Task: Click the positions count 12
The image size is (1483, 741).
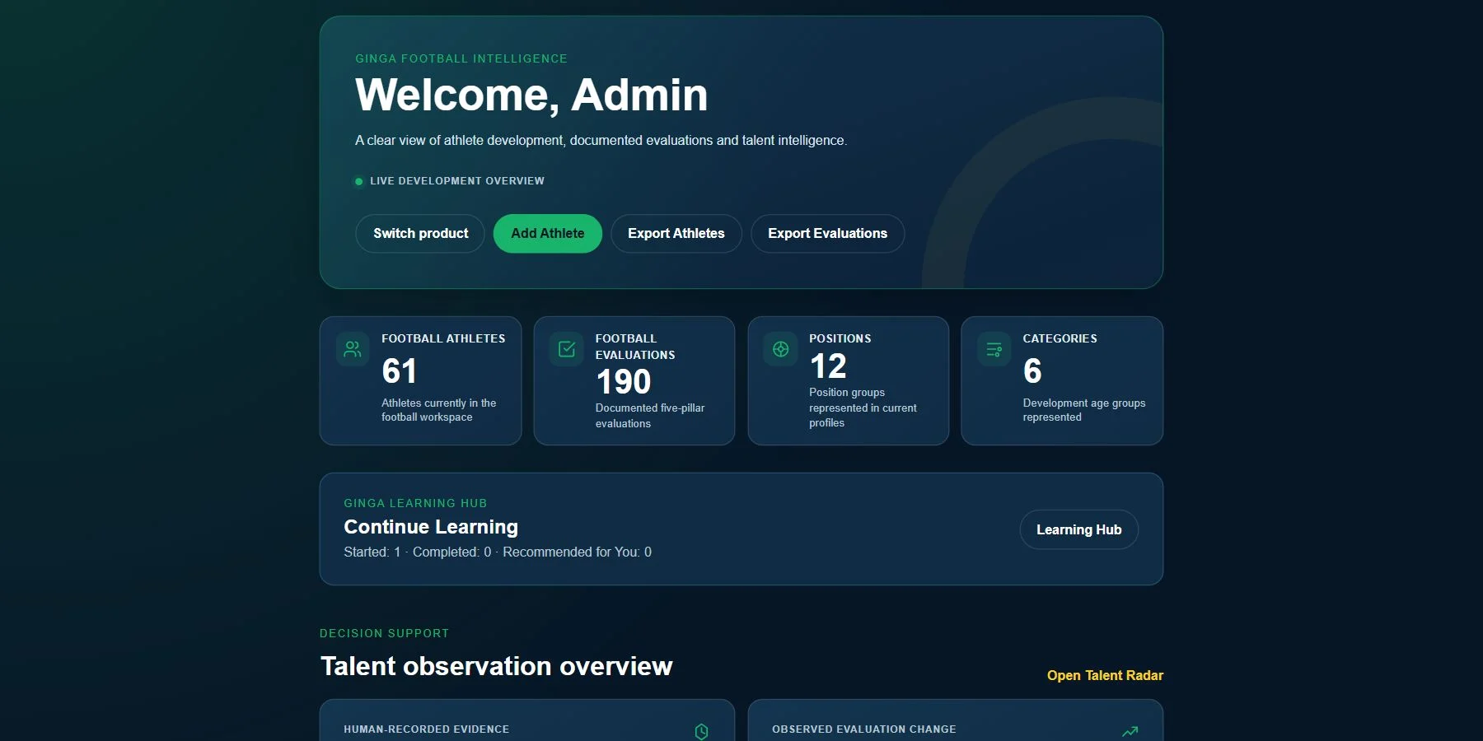Action: click(x=828, y=366)
